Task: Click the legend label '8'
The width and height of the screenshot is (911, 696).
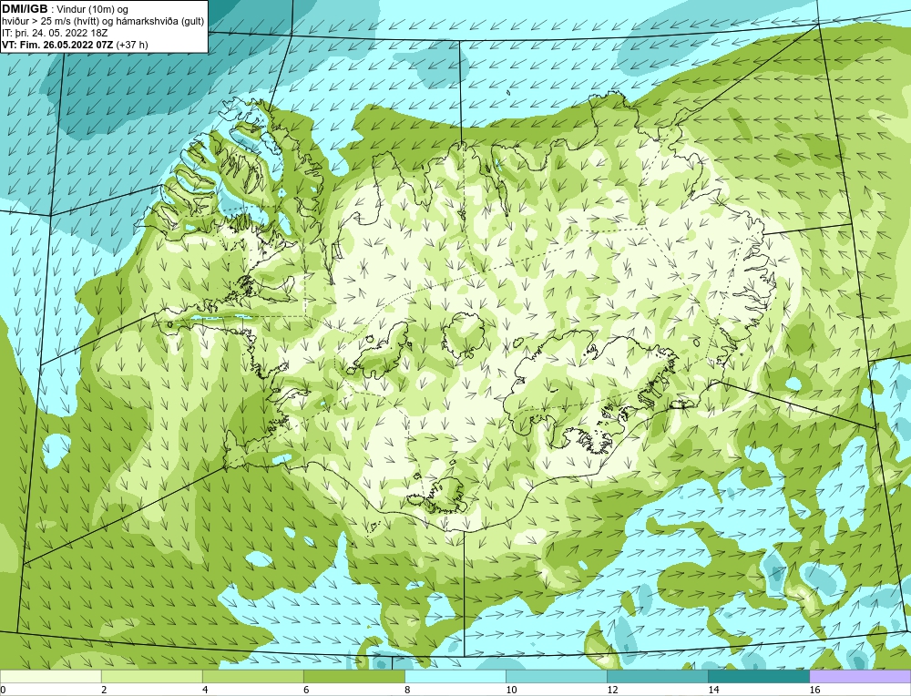Action: click(x=407, y=690)
